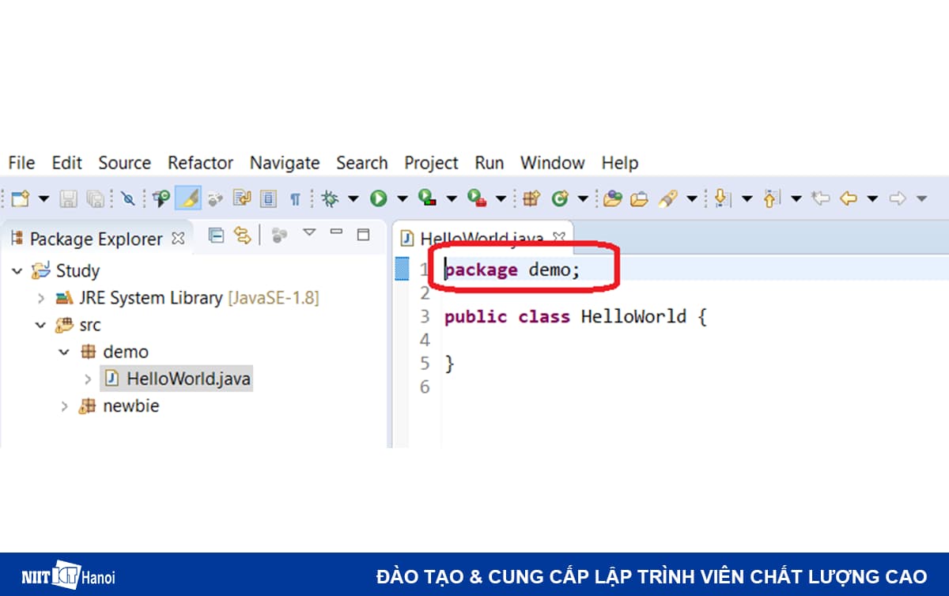The height and width of the screenshot is (596, 949).
Task: Toggle Skip All Breakpoints
Action: [129, 198]
